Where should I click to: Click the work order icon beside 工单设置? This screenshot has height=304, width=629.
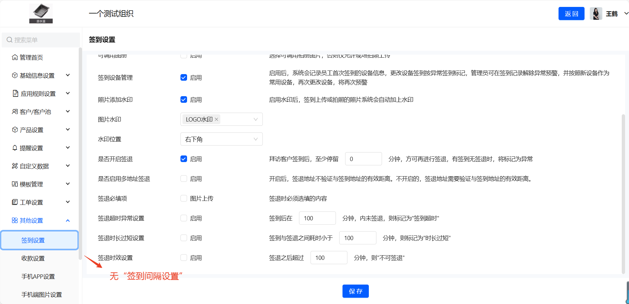point(14,202)
